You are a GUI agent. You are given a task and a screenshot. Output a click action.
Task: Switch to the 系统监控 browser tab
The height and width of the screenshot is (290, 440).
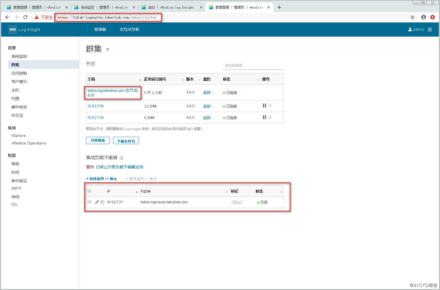click(x=104, y=7)
